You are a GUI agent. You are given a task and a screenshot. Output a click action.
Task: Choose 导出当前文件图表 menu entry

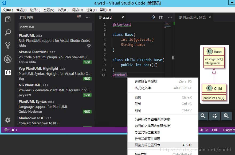(x=163, y=139)
